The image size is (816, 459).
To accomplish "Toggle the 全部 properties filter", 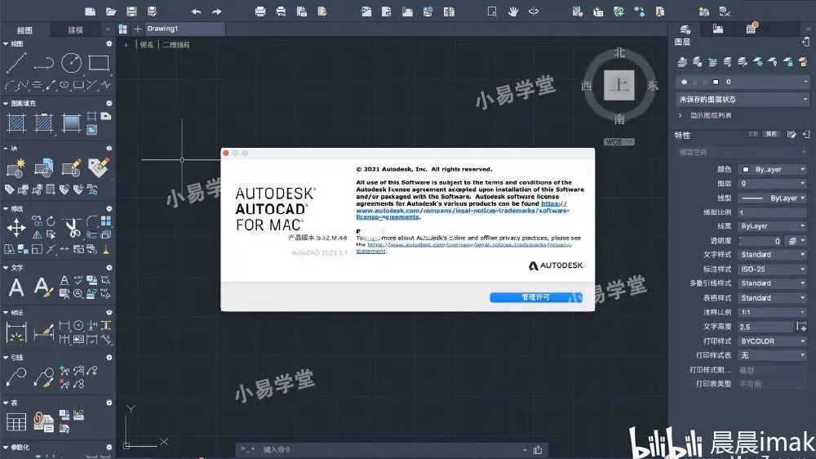I will point(753,134).
